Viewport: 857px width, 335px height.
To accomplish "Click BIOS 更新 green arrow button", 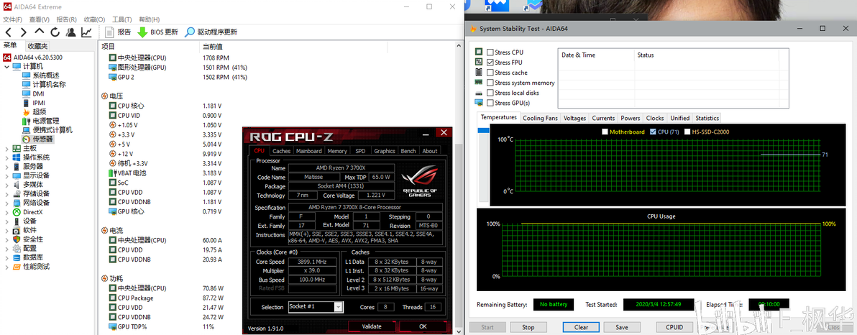I will click(157, 32).
